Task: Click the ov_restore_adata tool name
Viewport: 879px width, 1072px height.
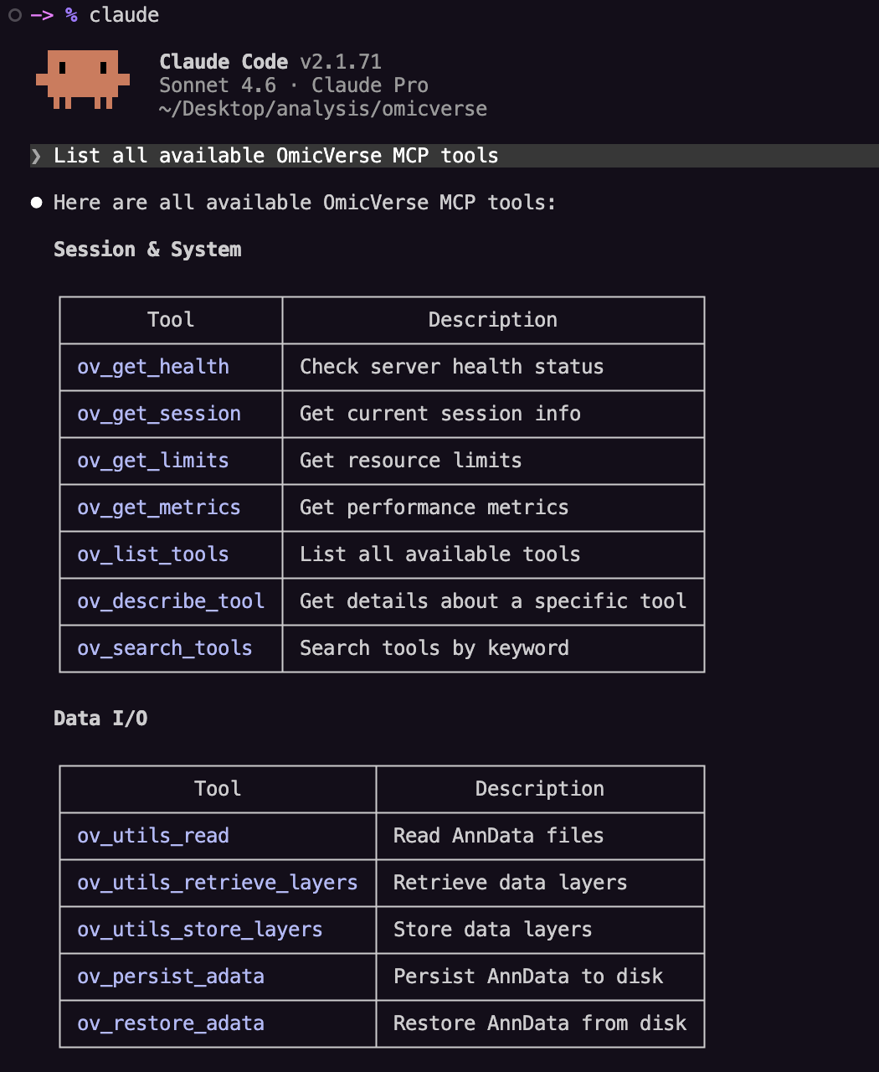Action: pyautogui.click(x=171, y=1023)
